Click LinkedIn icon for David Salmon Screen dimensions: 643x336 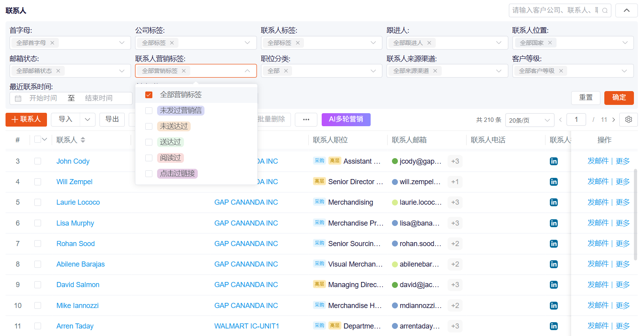click(x=554, y=285)
